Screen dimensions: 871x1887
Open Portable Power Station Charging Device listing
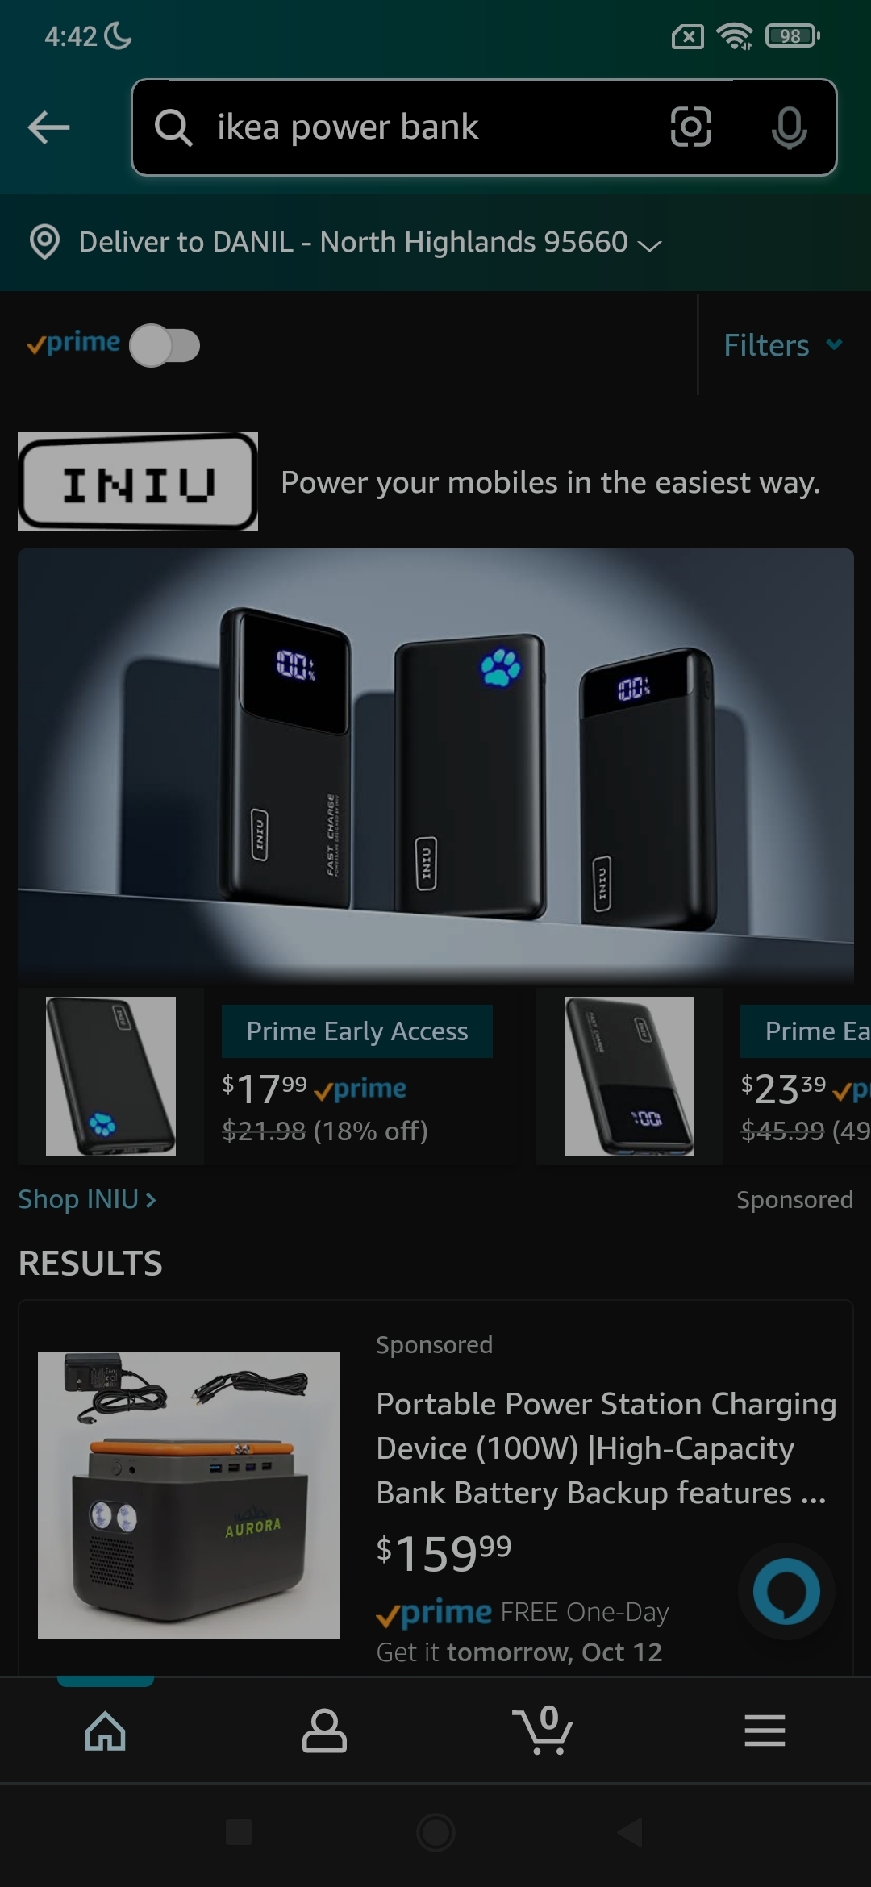point(606,1448)
